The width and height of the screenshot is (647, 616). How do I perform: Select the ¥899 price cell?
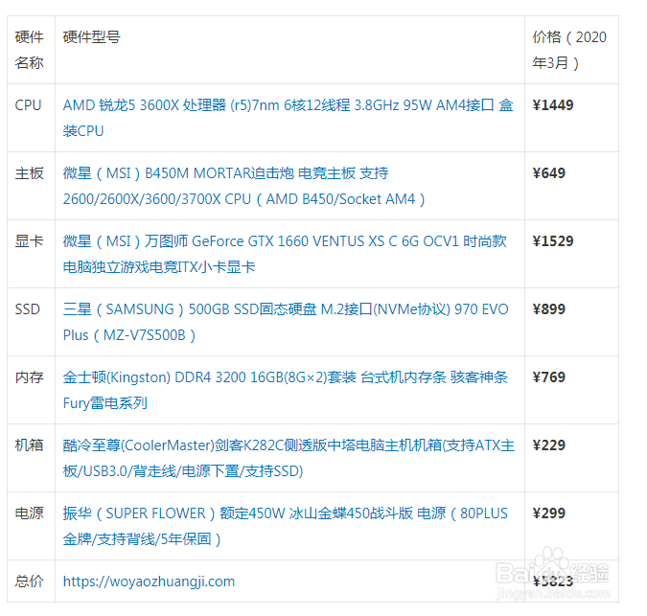(x=571, y=322)
